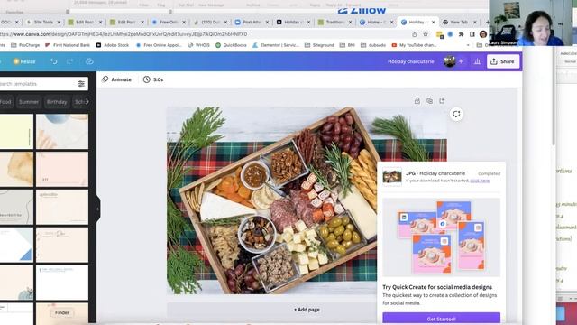The height and width of the screenshot is (325, 577).
Task: Open the WHOIS bookmark
Action: [x=198, y=45]
